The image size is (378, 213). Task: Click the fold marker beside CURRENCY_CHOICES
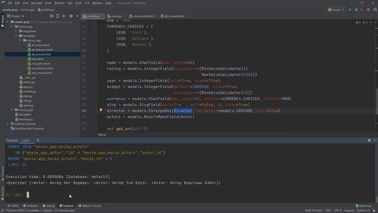click(96, 27)
